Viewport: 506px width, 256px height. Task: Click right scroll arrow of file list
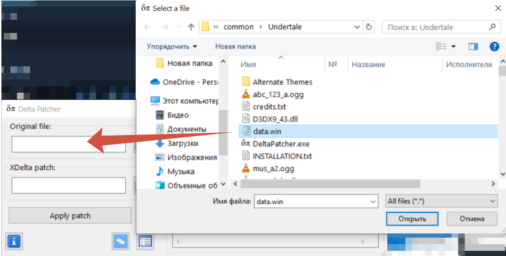pos(493,184)
